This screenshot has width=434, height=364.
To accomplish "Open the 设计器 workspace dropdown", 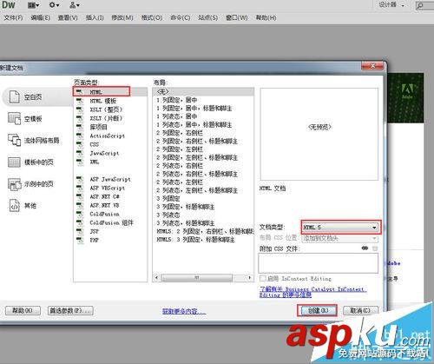I will pyautogui.click(x=391, y=5).
